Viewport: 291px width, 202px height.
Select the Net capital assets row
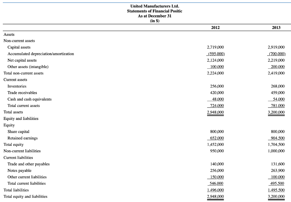[22, 60]
